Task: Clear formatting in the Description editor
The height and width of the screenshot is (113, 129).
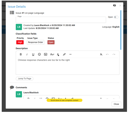Action: click(101, 54)
